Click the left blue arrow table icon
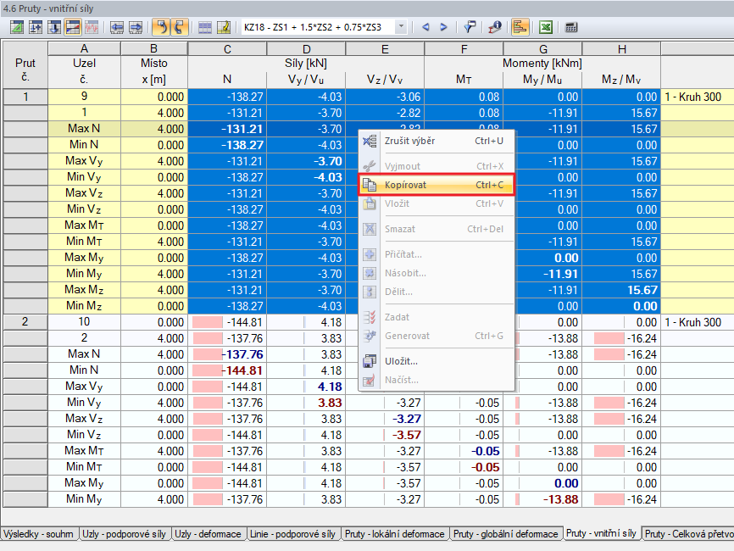The image size is (734, 551). (x=118, y=26)
